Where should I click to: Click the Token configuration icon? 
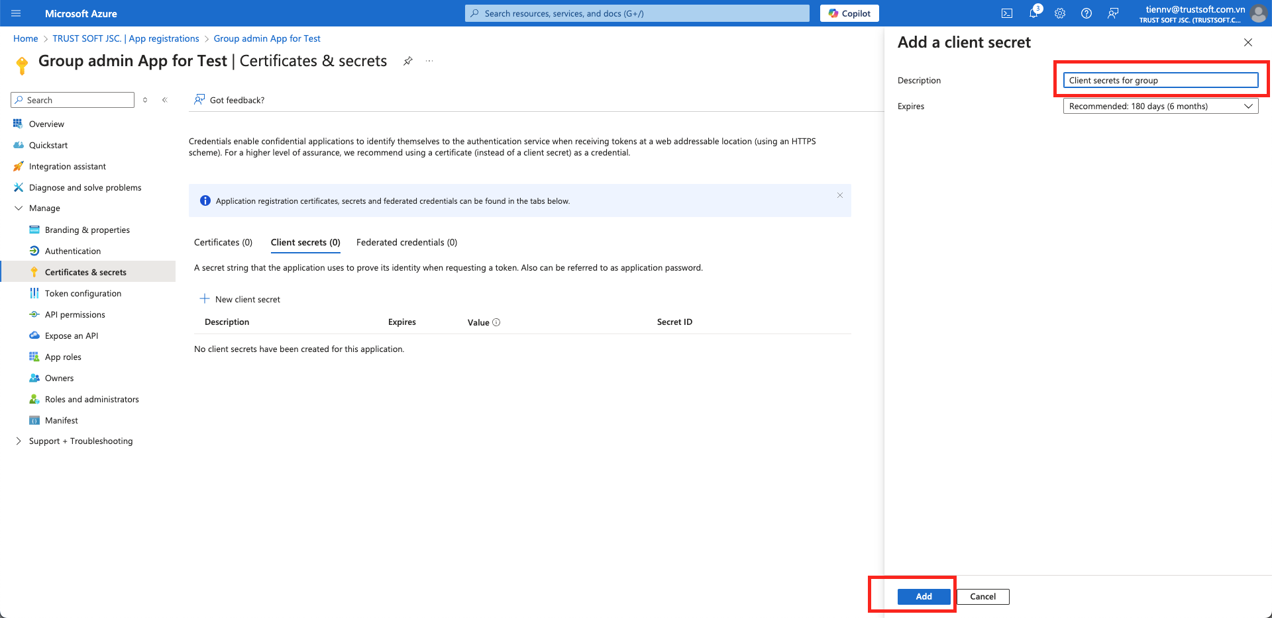pos(34,293)
